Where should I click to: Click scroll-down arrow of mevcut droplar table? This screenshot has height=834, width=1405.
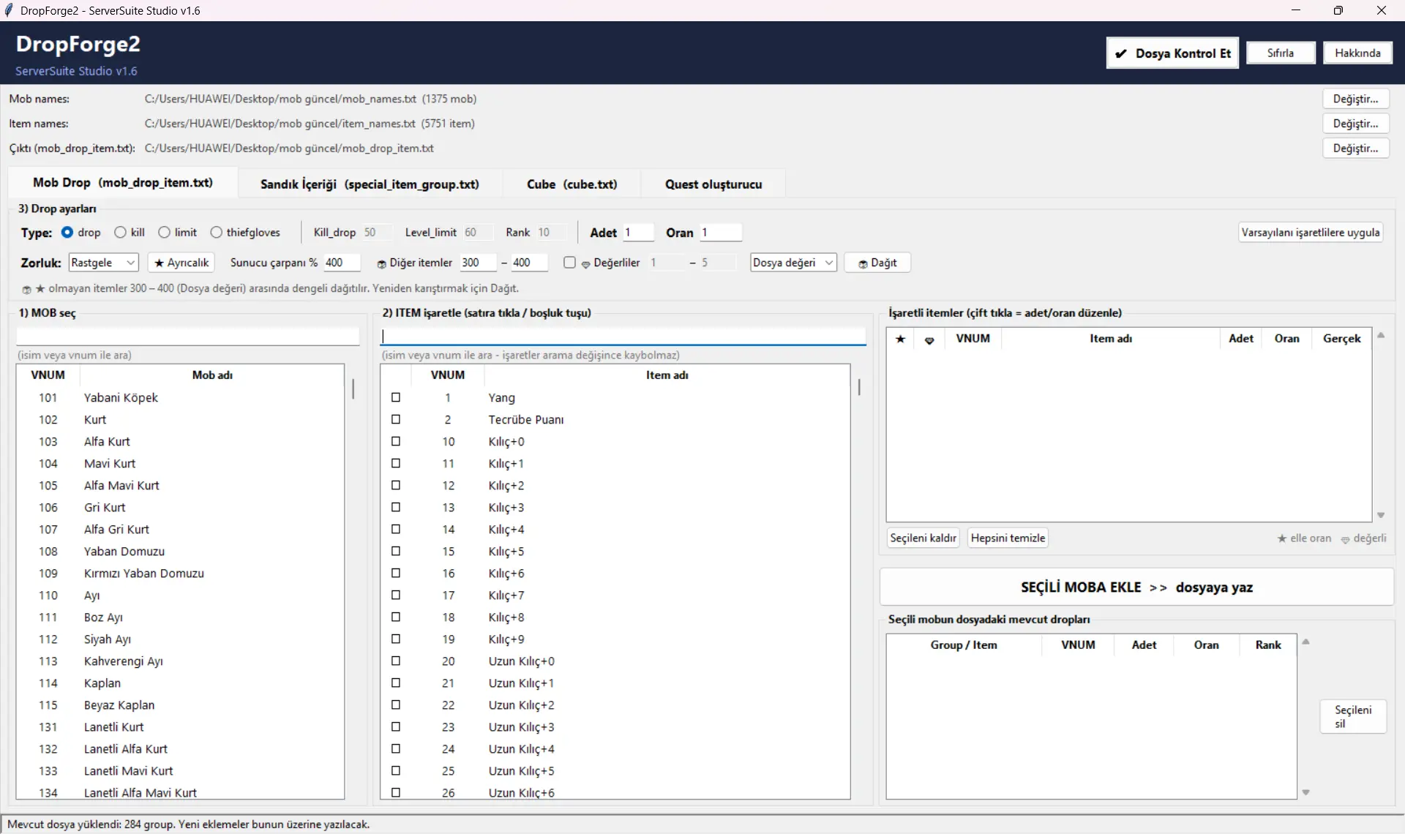point(1306,792)
